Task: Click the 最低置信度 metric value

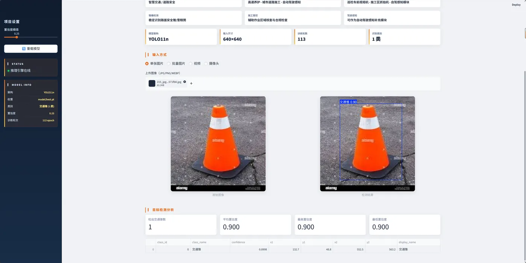Action: tap(381, 227)
